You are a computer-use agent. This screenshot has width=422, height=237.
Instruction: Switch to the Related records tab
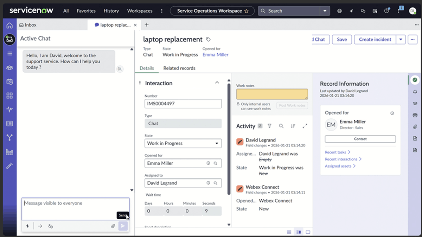179,68
